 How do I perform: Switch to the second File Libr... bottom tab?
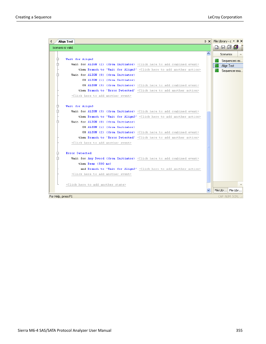click(x=235, y=191)
